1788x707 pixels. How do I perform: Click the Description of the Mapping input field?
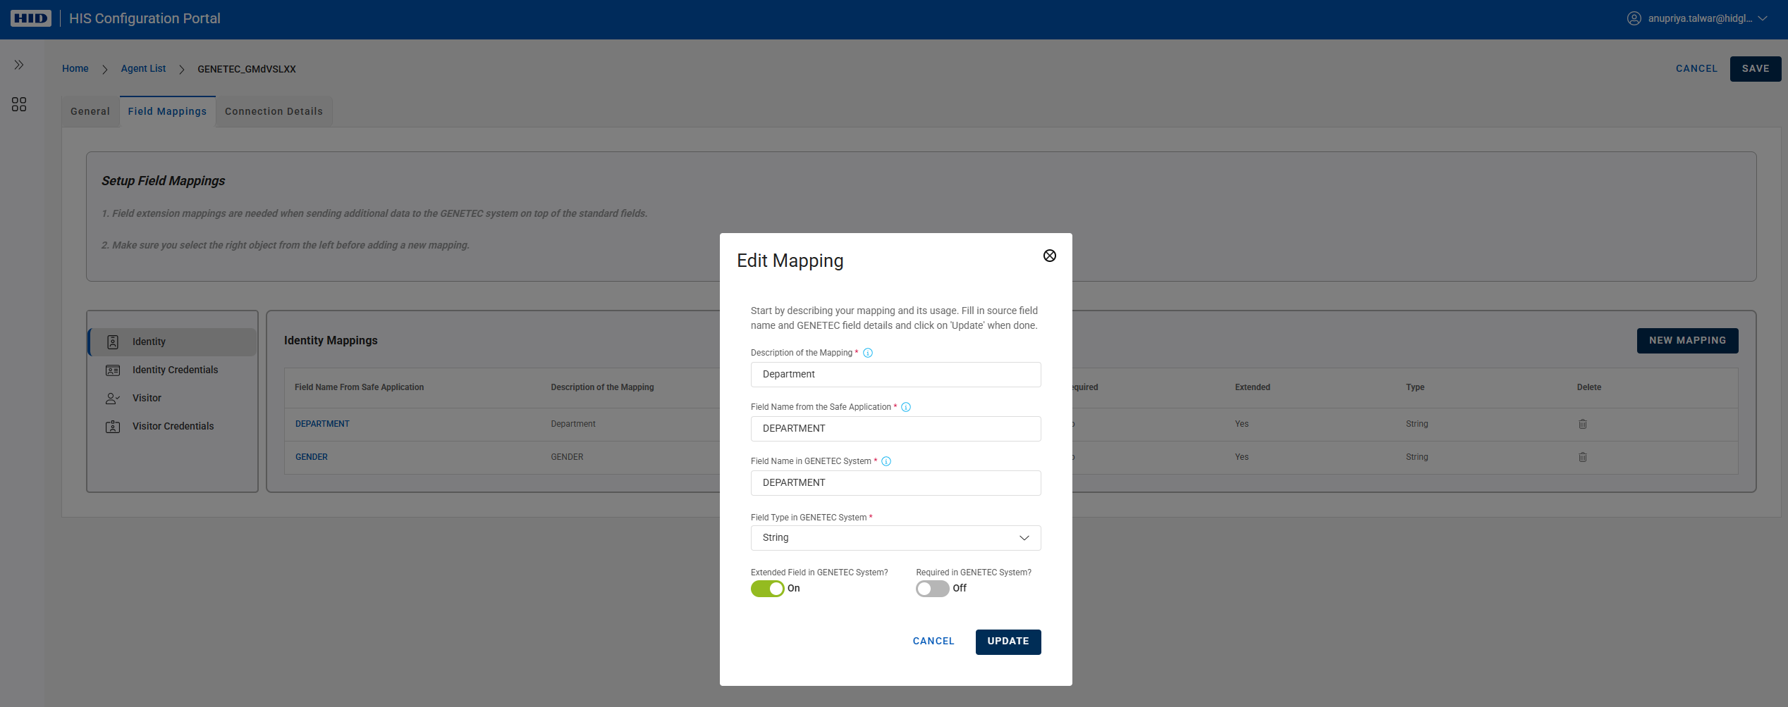point(895,375)
